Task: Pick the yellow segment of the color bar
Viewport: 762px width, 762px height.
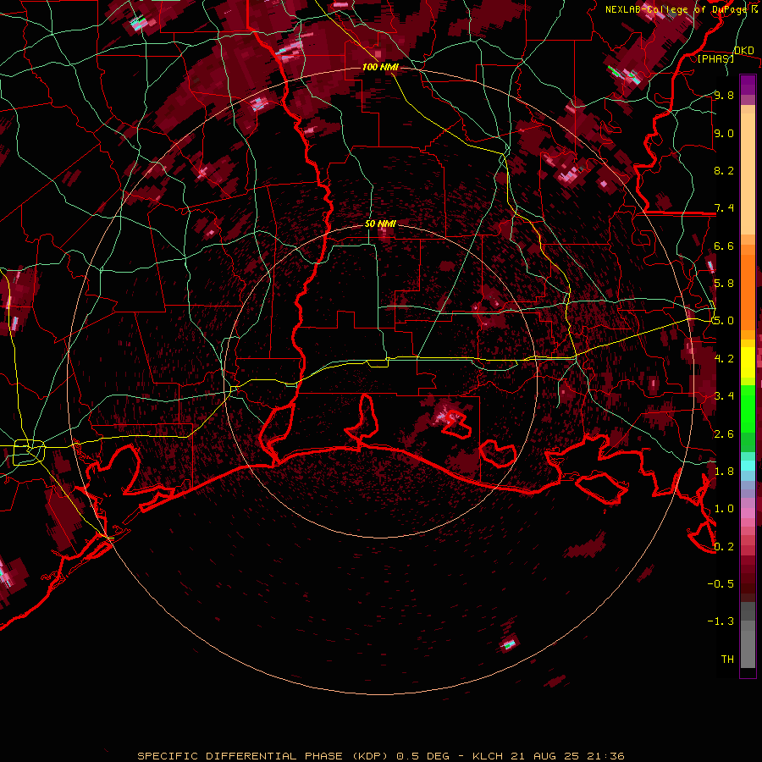Action: (748, 362)
